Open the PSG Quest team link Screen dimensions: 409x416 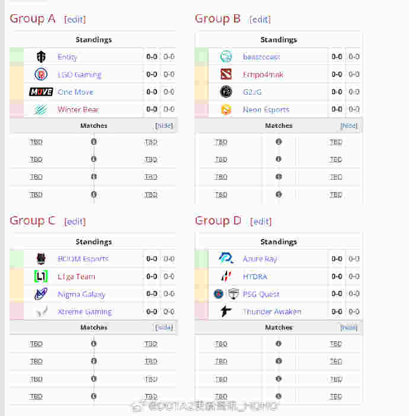point(261,294)
